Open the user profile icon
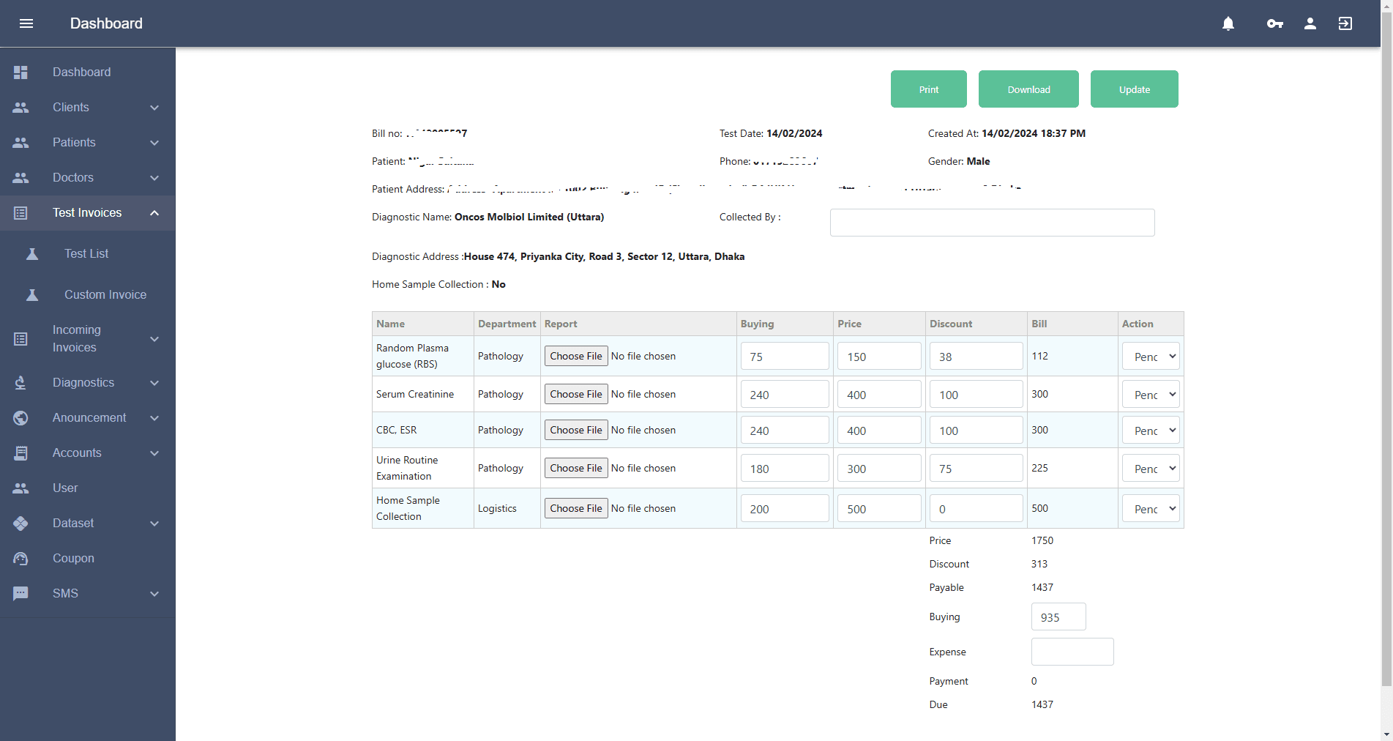Screen dimensions: 1393x741 point(1310,23)
